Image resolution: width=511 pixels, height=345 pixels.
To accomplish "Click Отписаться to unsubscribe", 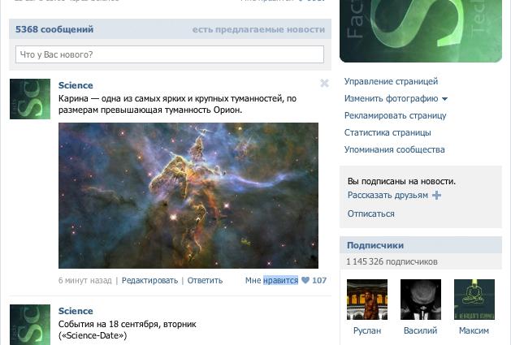I will (371, 213).
